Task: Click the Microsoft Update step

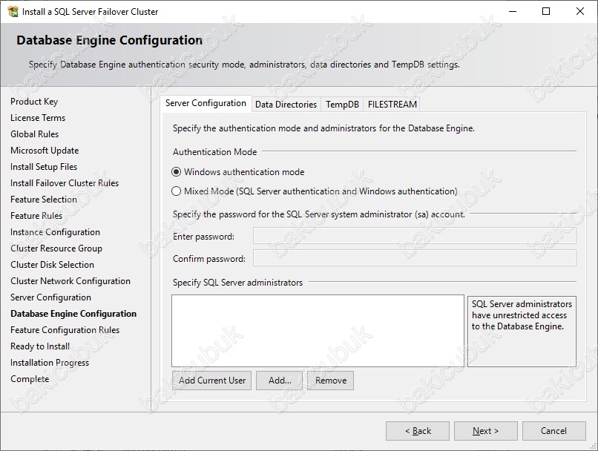Action: click(45, 151)
